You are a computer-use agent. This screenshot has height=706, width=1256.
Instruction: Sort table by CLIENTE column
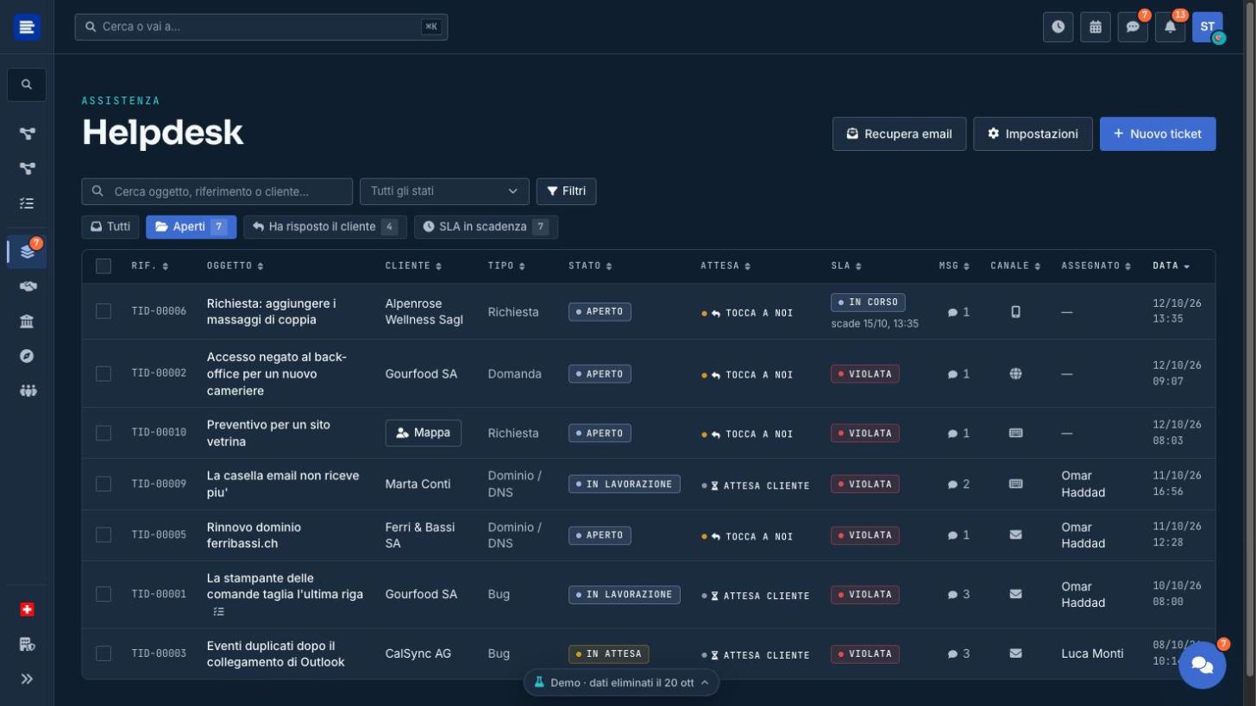coord(413,266)
